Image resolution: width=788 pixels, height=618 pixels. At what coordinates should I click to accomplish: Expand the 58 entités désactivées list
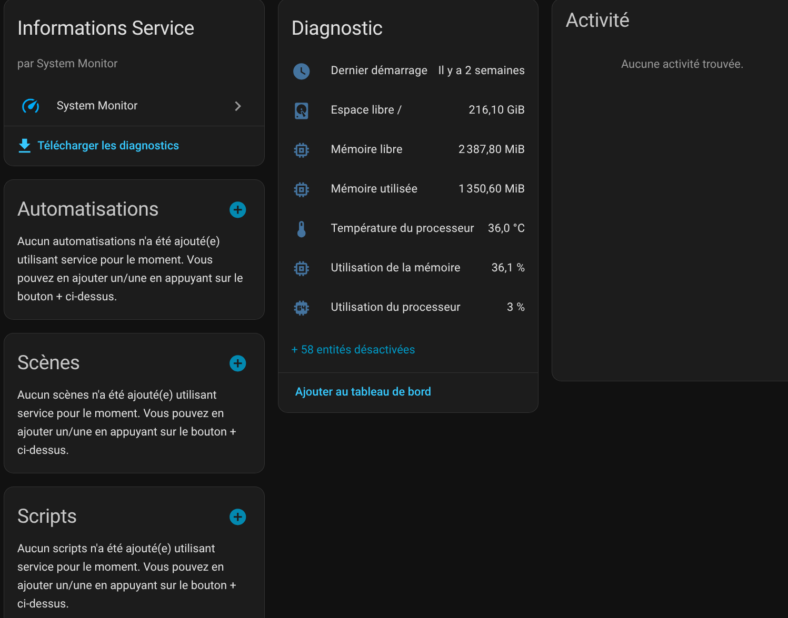coord(353,350)
